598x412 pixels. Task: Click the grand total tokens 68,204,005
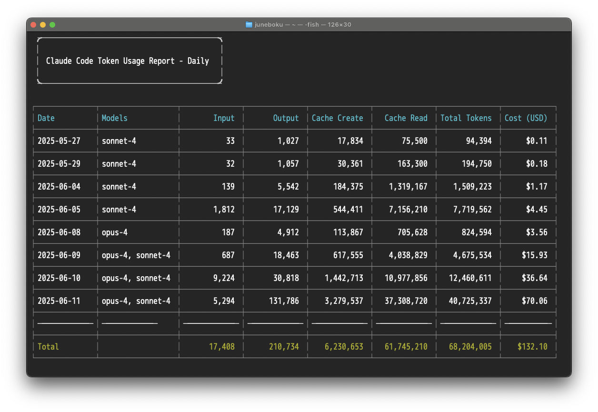point(470,347)
